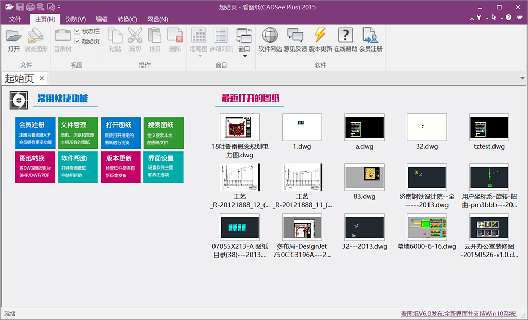Expand the document tab list arrow at right
The image size is (528, 320).
(522, 78)
